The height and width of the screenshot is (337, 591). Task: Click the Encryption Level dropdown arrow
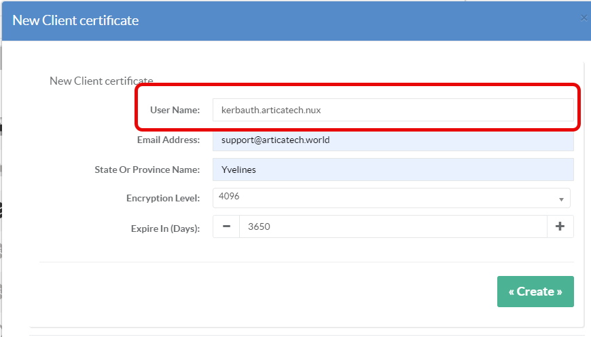pos(561,199)
